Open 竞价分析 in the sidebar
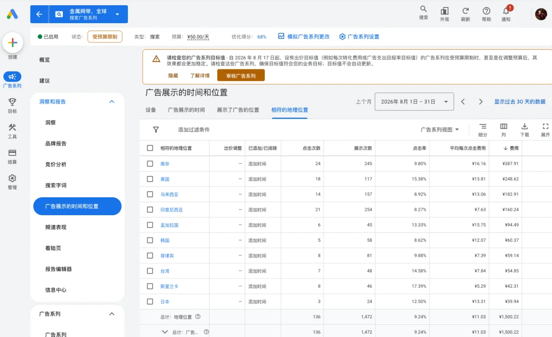This screenshot has height=337, width=552. click(56, 165)
